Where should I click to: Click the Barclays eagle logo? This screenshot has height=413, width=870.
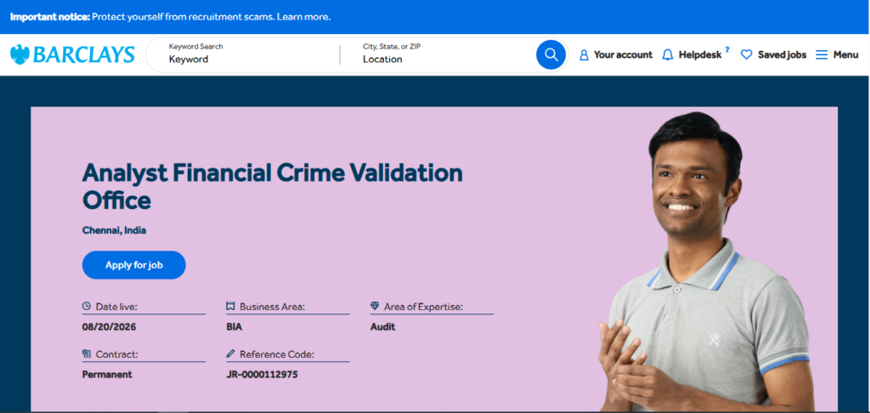[20, 54]
